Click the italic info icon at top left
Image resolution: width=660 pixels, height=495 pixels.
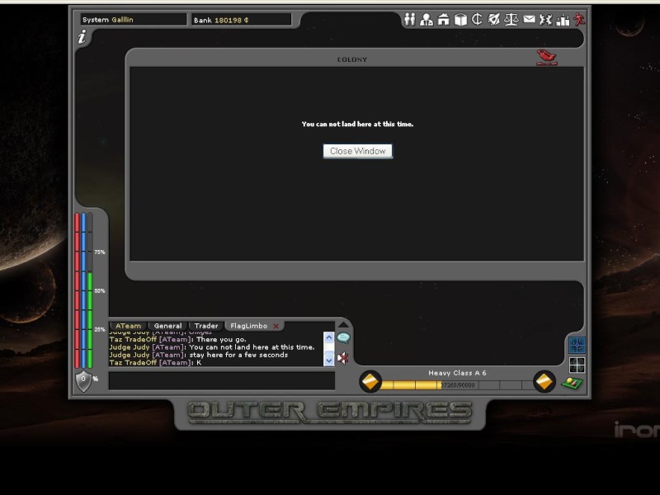[x=82, y=36]
